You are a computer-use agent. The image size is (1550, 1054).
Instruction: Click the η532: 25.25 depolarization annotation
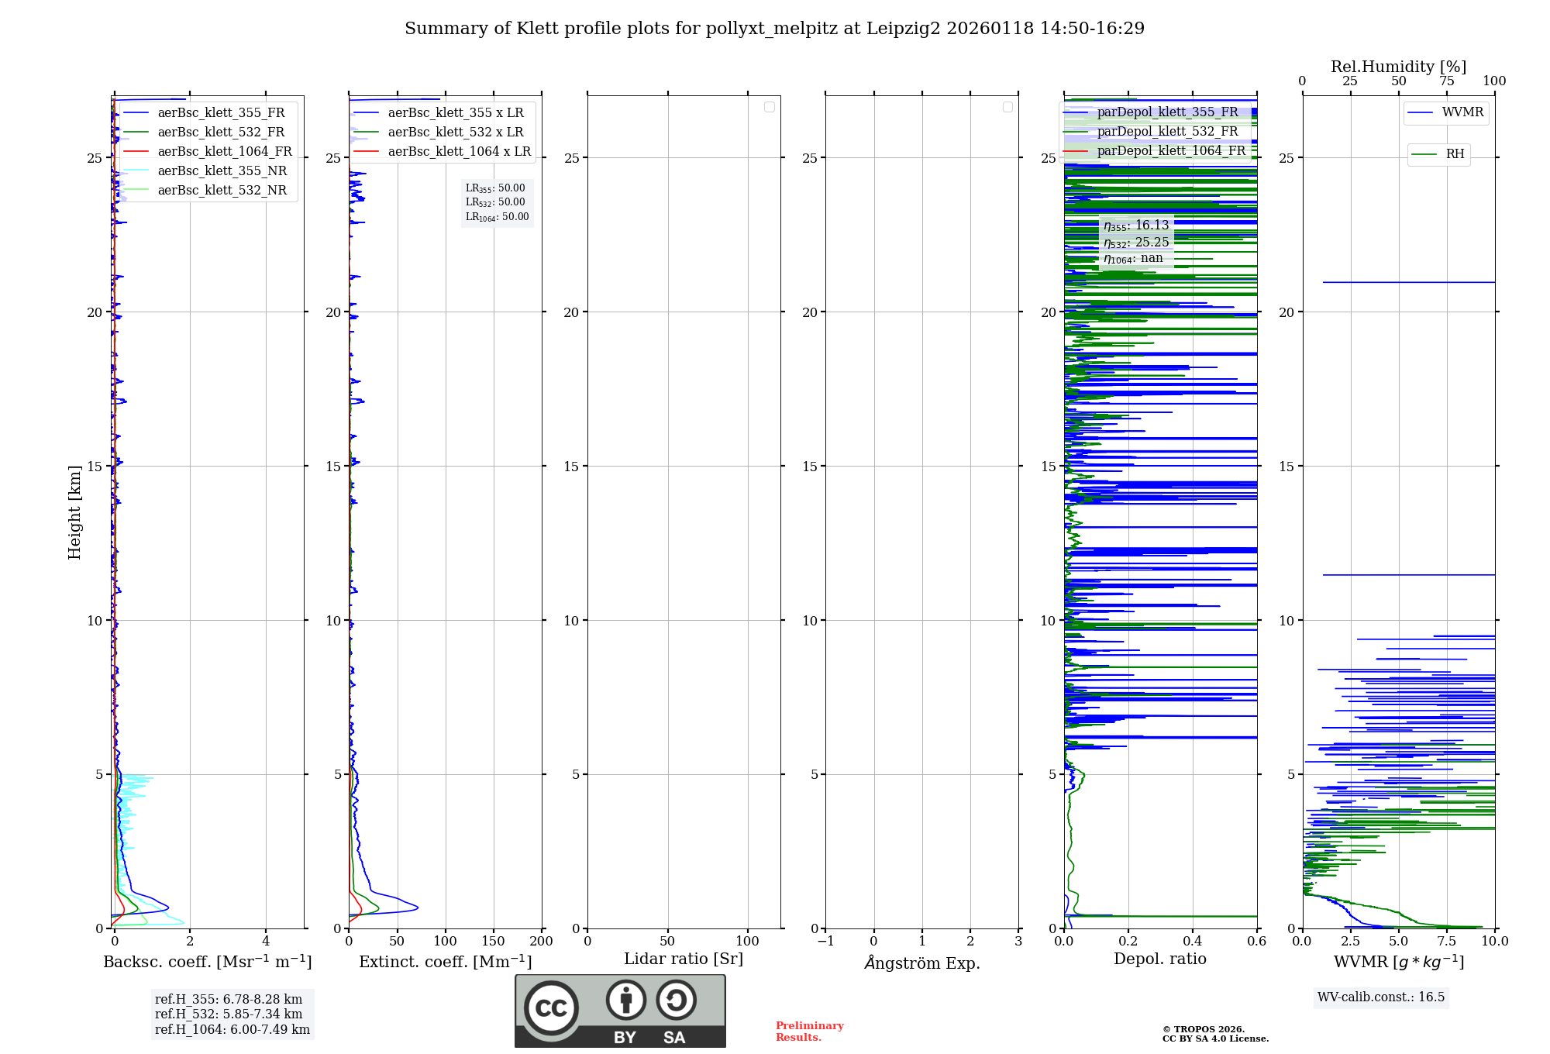(x=1136, y=242)
